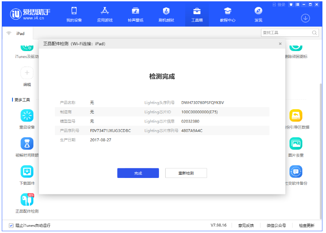Open the 备份引导区数据 tool icon

296,115
